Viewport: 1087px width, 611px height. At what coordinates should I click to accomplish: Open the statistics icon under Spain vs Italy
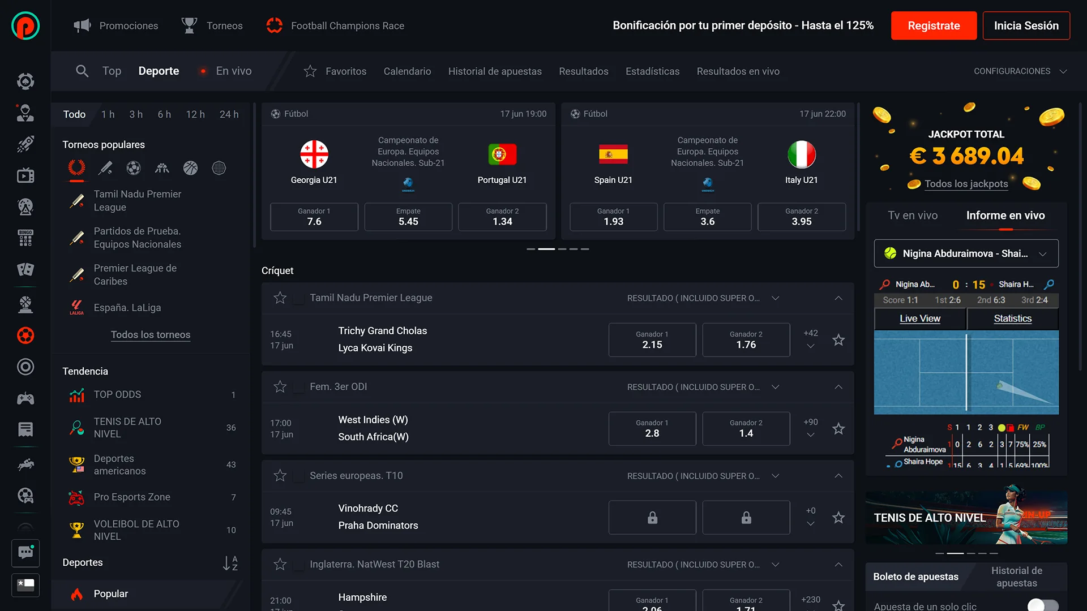coord(707,183)
